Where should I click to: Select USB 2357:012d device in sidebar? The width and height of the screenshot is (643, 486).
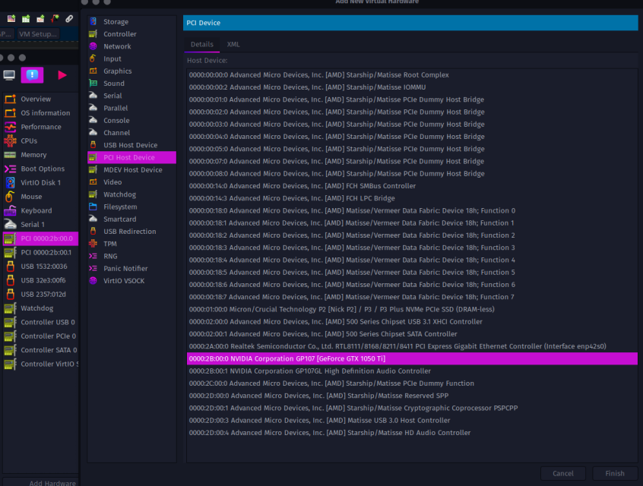point(40,294)
